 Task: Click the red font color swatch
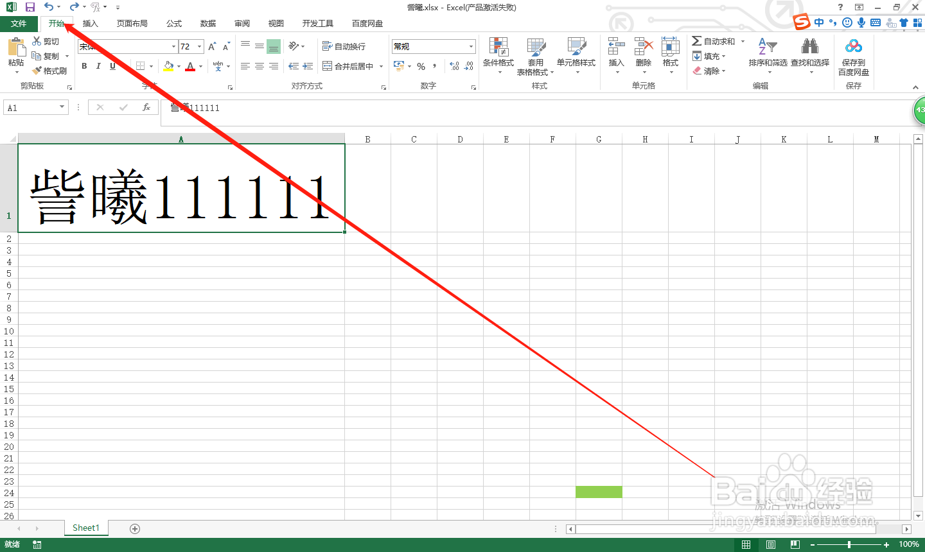[x=190, y=66]
